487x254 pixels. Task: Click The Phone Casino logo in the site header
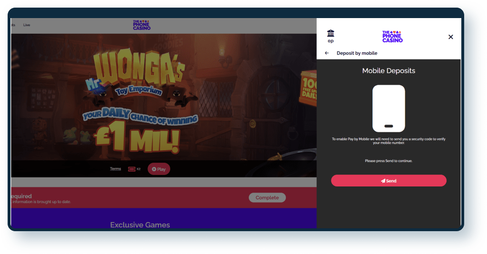pyautogui.click(x=142, y=25)
